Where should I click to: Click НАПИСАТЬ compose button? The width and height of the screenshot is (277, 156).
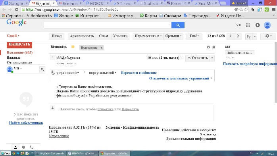(19, 44)
